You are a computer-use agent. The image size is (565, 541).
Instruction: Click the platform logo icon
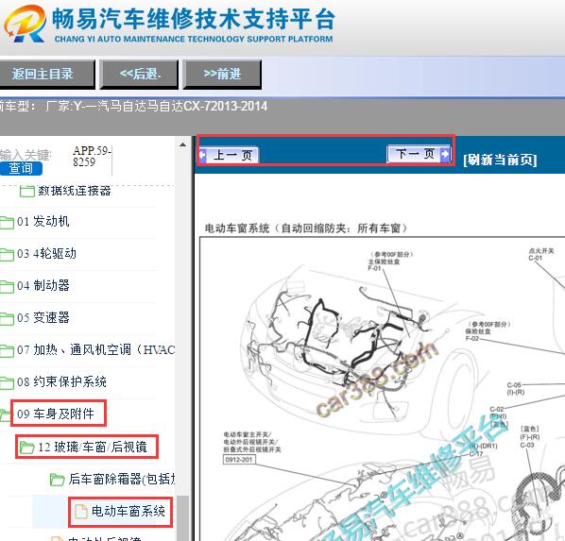pyautogui.click(x=25, y=25)
